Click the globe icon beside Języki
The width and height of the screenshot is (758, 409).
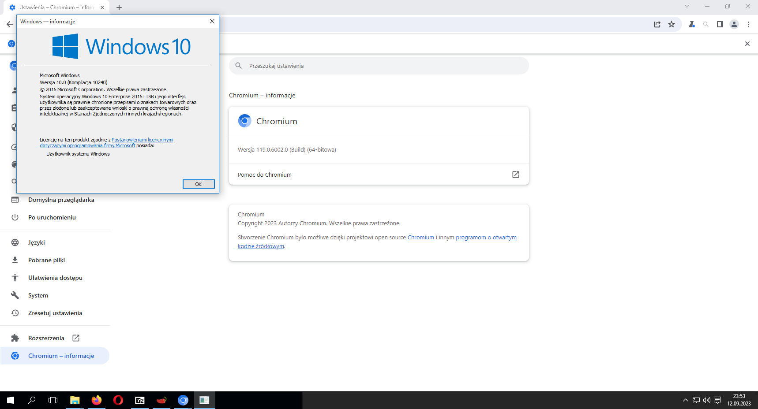pos(15,242)
